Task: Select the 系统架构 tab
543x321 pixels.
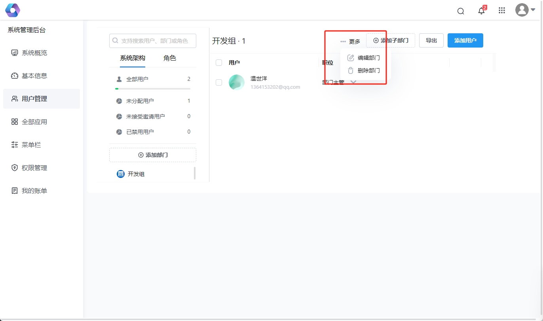Action: tap(133, 58)
